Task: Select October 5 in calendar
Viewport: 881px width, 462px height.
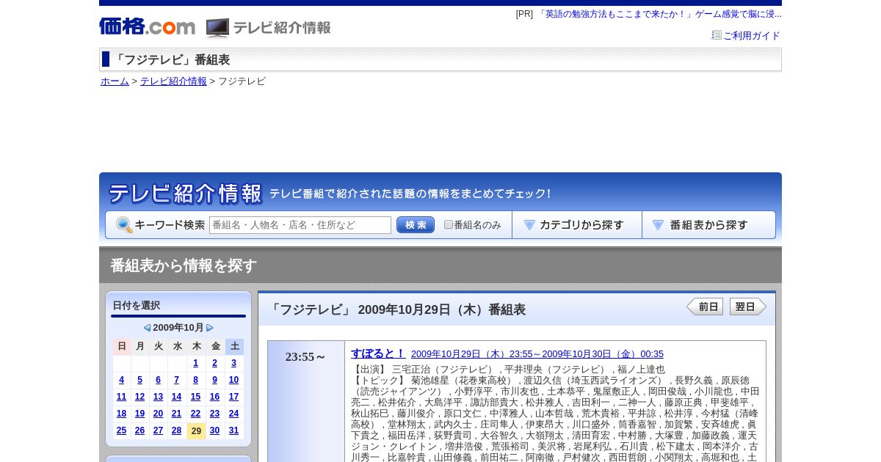Action: click(140, 380)
